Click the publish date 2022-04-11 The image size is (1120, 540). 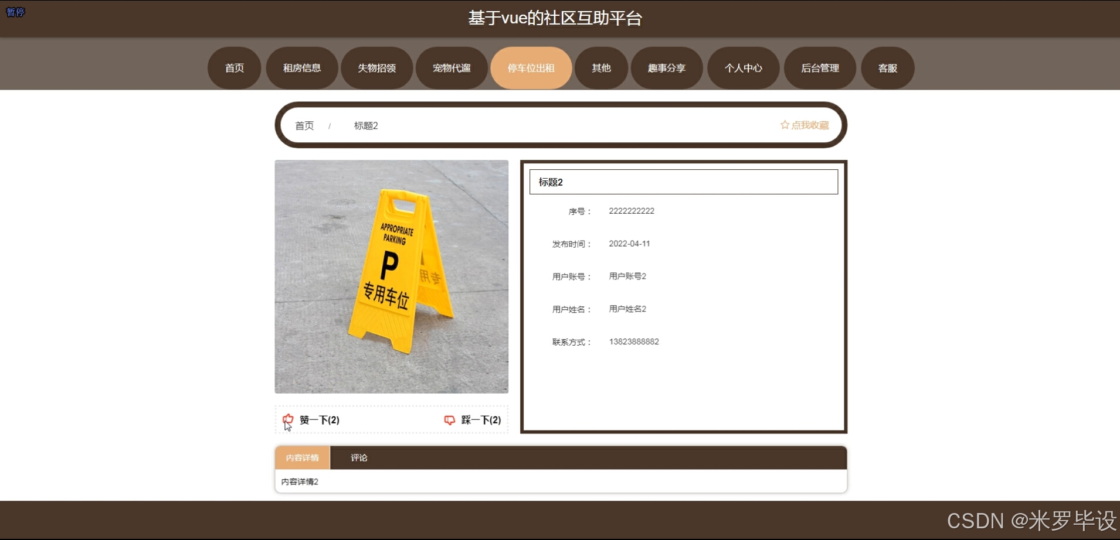click(x=629, y=244)
